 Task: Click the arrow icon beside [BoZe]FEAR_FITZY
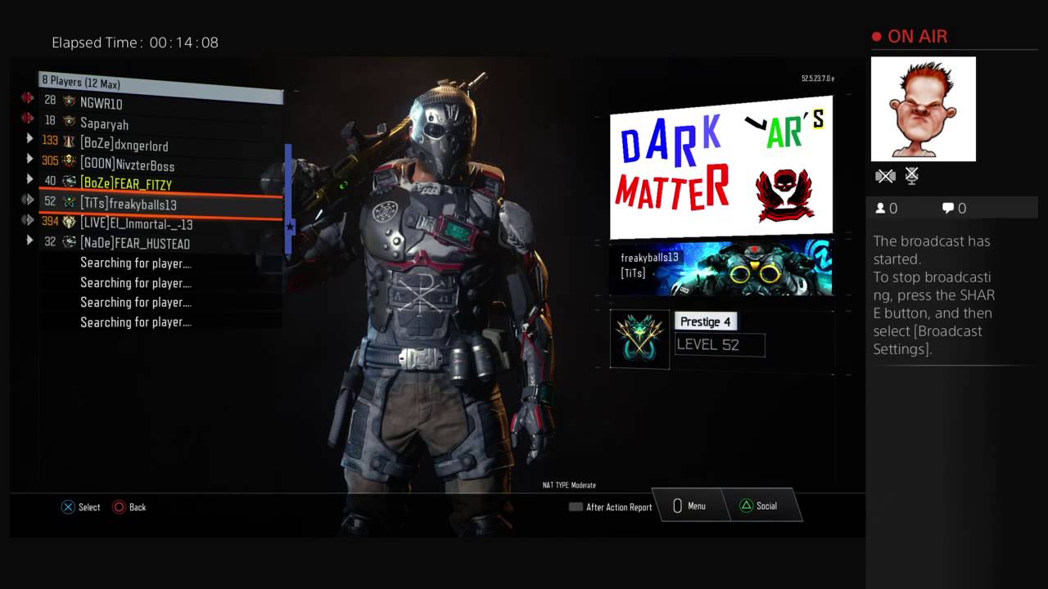tap(30, 179)
